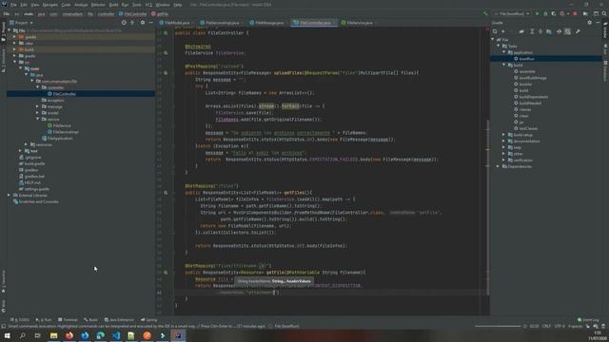Open the Edit menu
The width and height of the screenshot is (609, 342).
click(24, 5)
